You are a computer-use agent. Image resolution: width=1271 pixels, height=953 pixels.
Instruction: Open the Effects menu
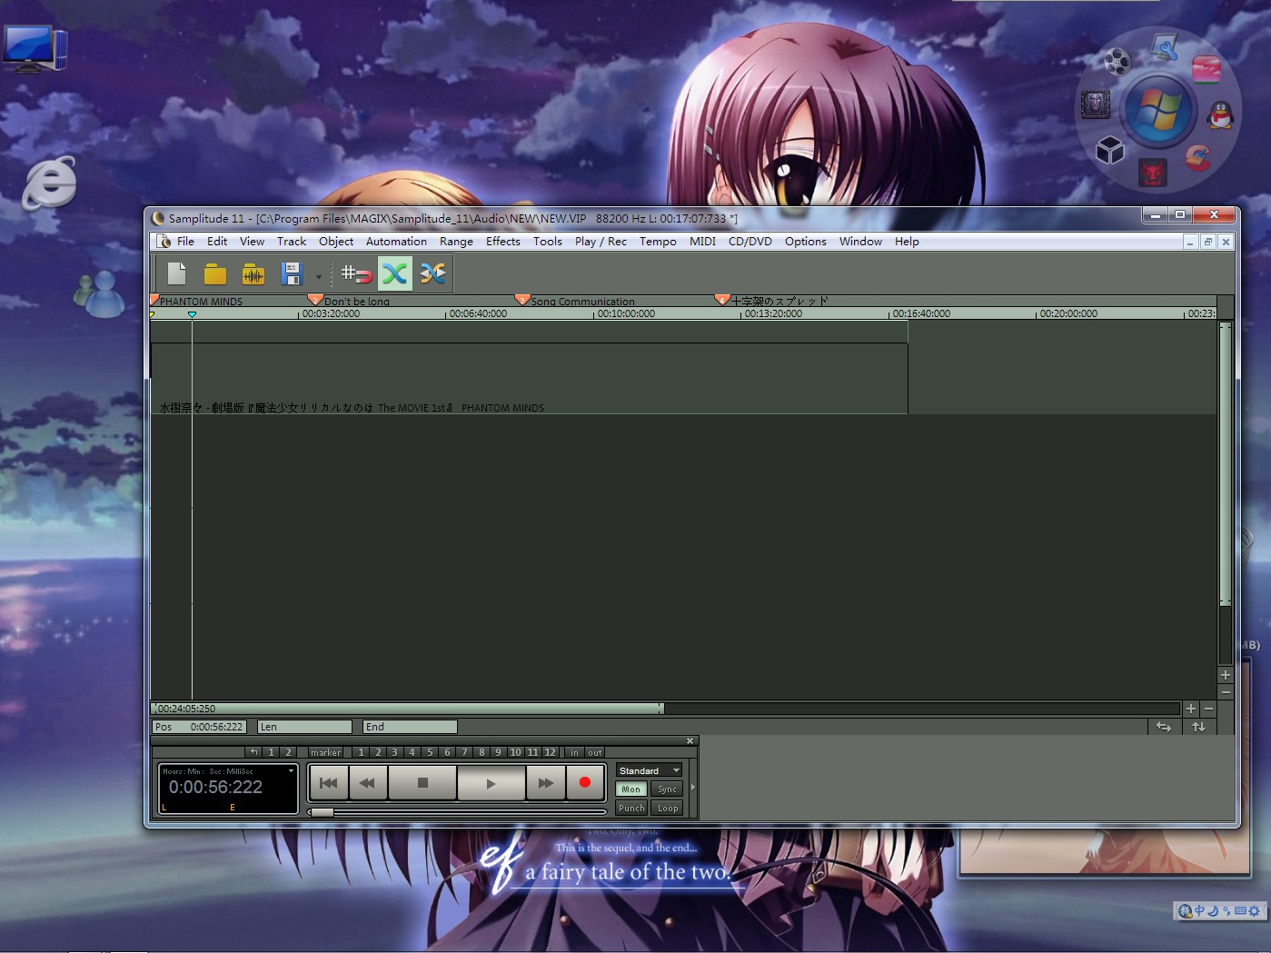[503, 242]
